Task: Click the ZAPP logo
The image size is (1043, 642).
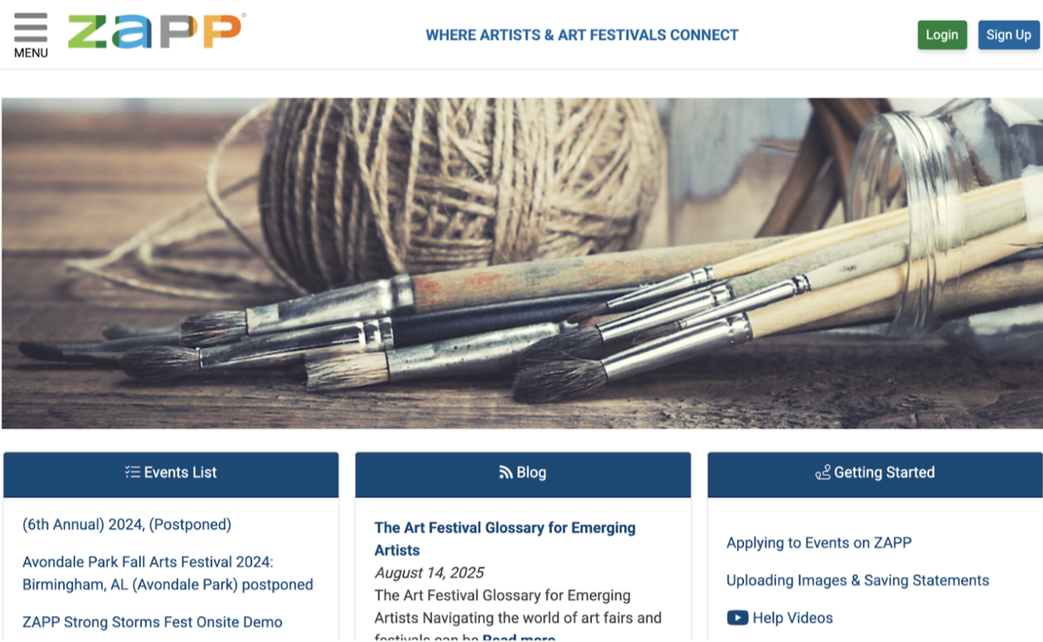Action: (155, 30)
